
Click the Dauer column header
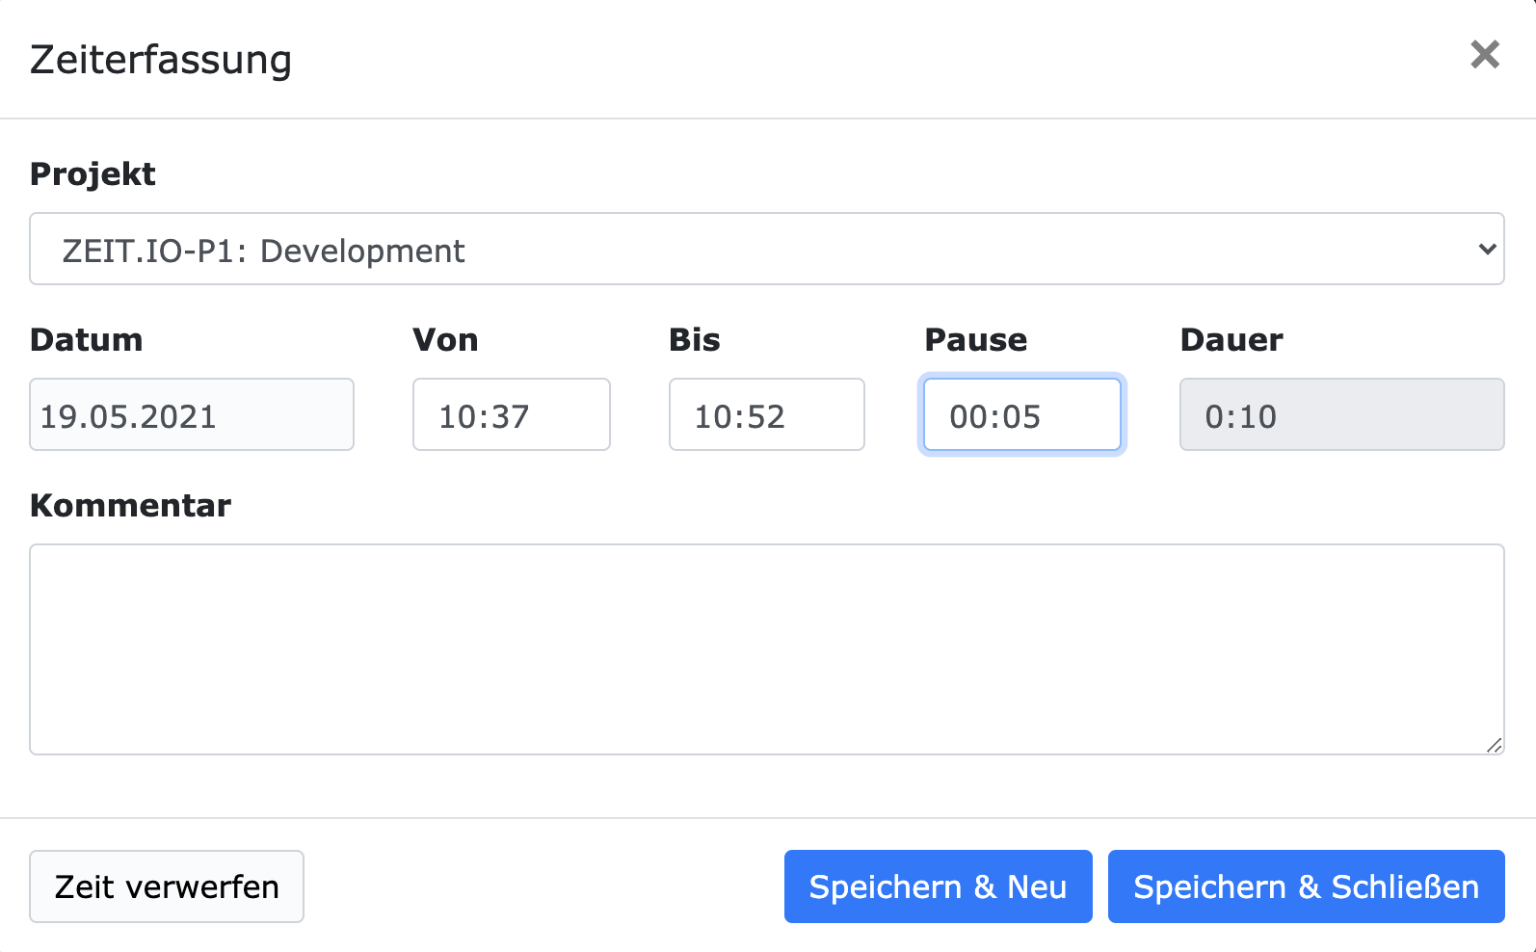[x=1231, y=339]
